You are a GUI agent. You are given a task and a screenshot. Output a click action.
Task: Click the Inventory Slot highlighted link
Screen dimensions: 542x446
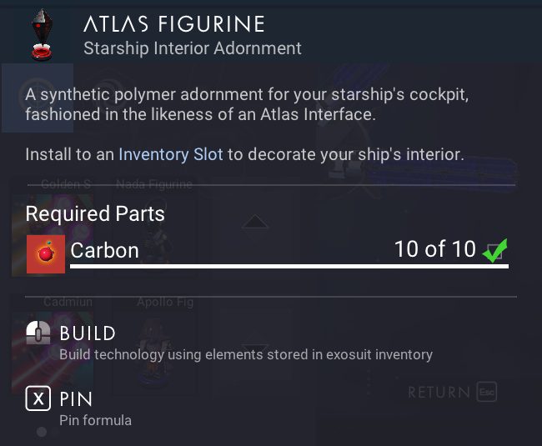point(171,154)
